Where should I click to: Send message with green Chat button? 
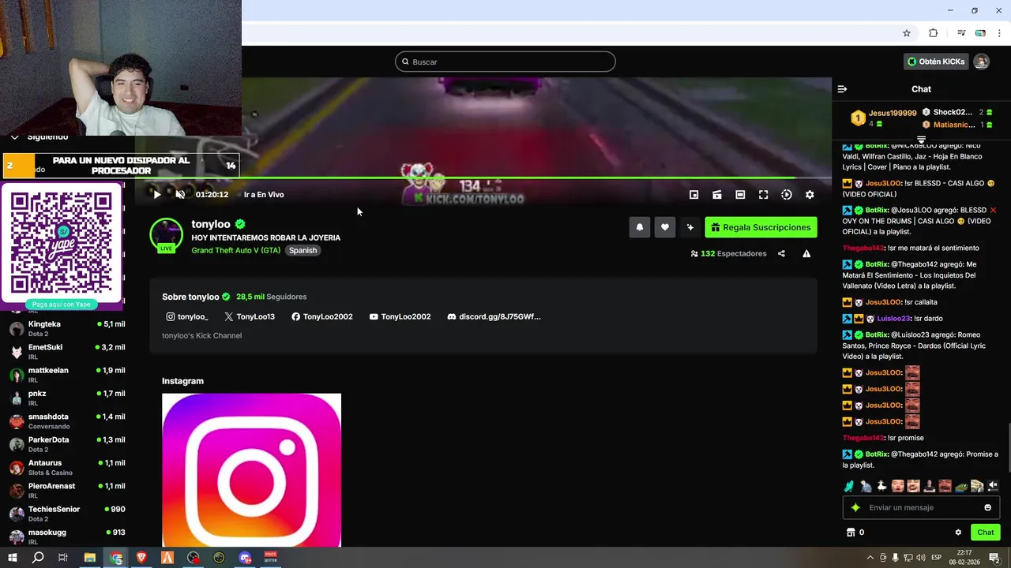click(985, 532)
